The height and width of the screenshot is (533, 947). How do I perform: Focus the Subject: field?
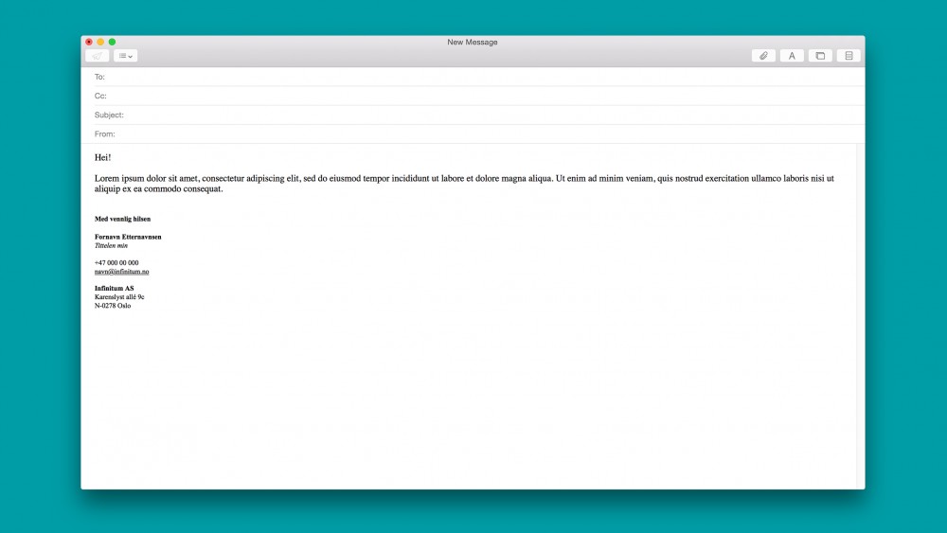tap(473, 115)
